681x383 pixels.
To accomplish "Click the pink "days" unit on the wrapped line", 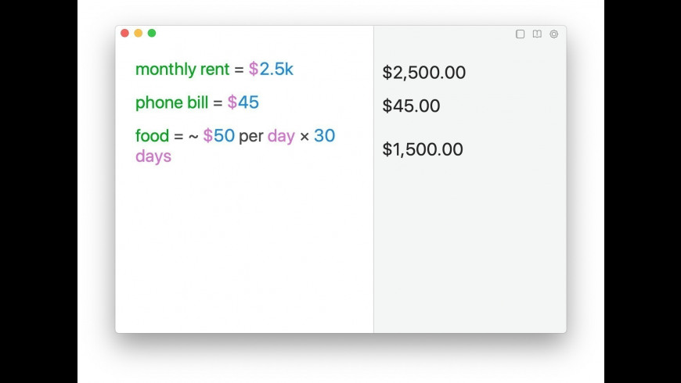I will click(153, 156).
